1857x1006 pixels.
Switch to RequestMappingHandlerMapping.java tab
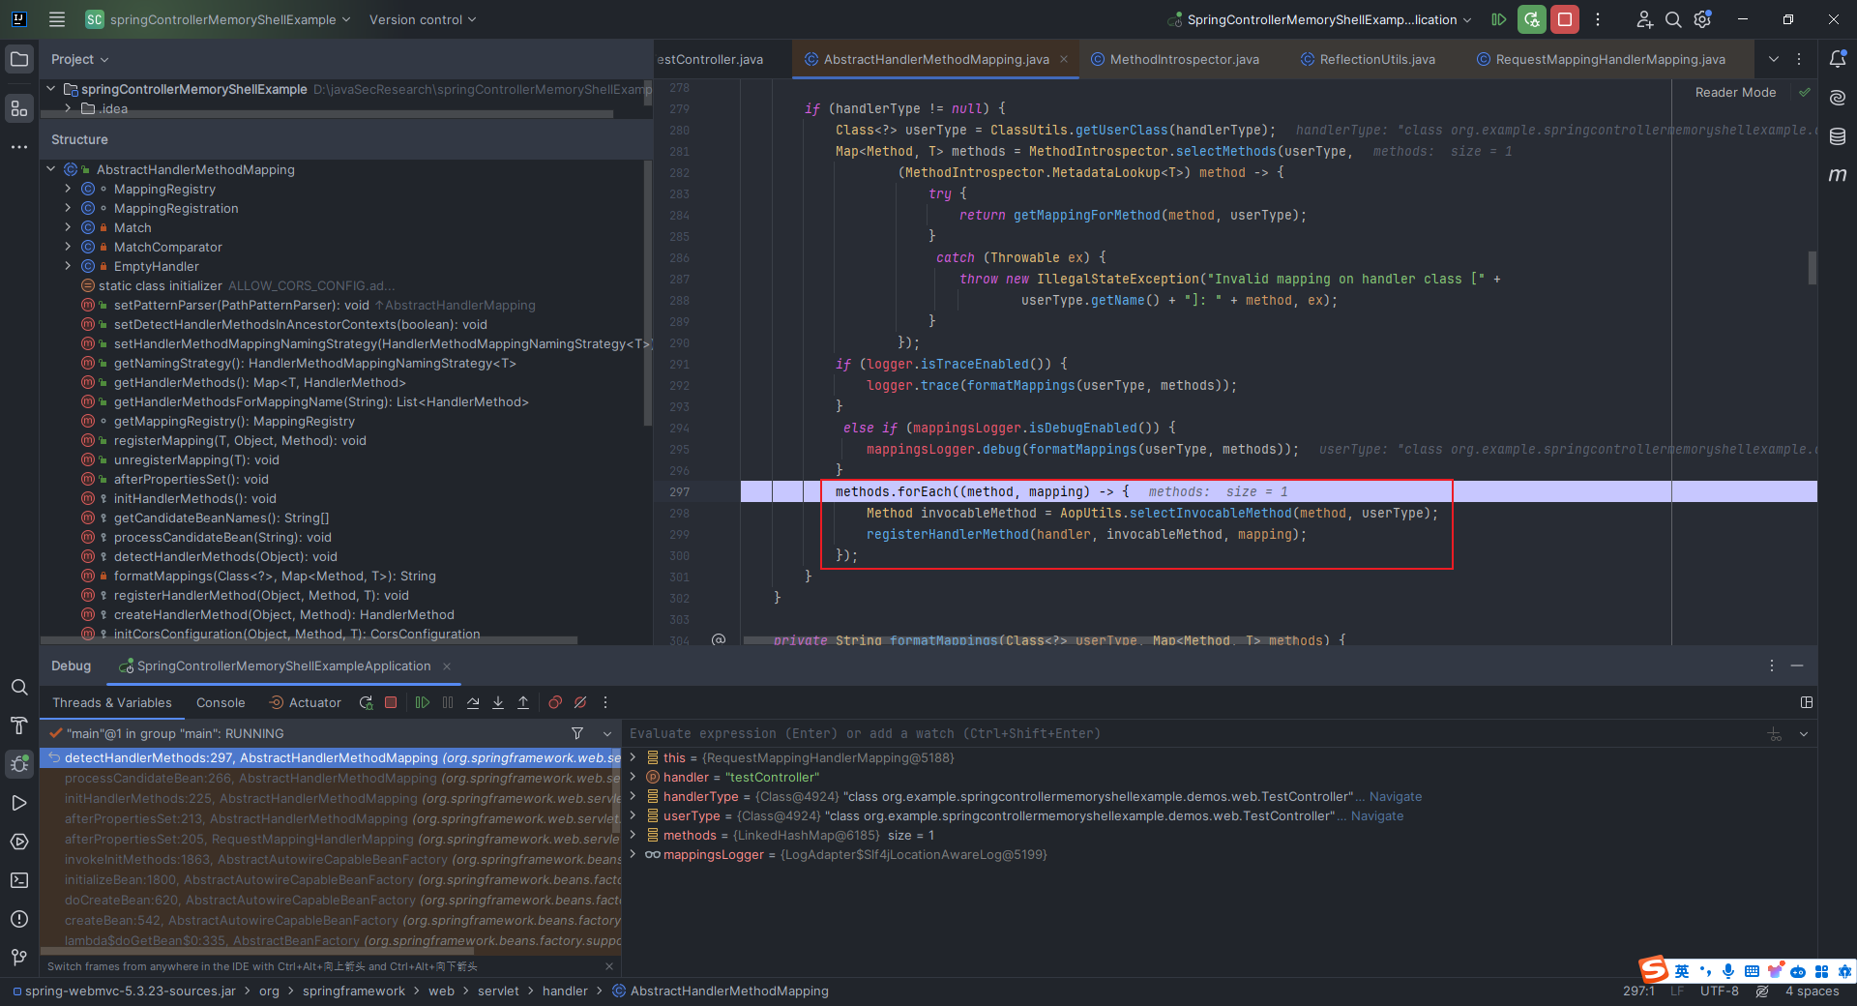pyautogui.click(x=1601, y=59)
